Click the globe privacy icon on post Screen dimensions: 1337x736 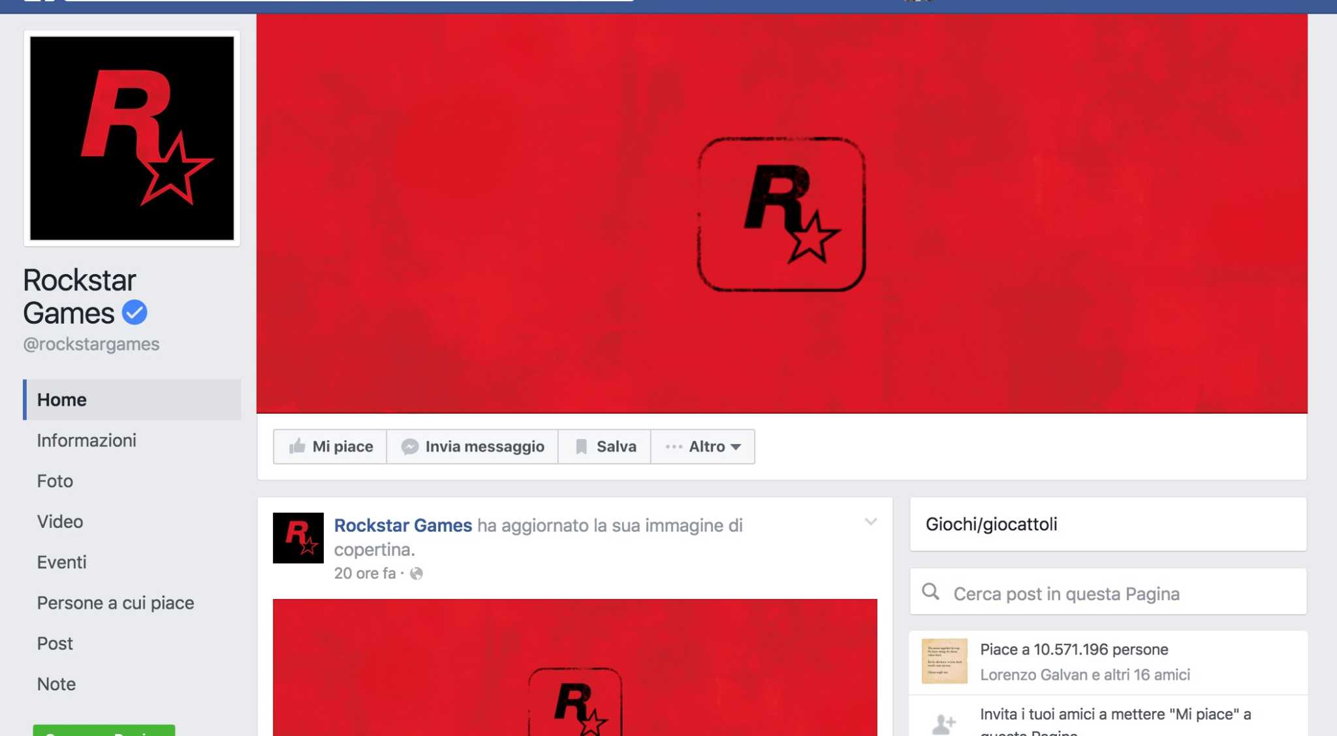click(417, 574)
